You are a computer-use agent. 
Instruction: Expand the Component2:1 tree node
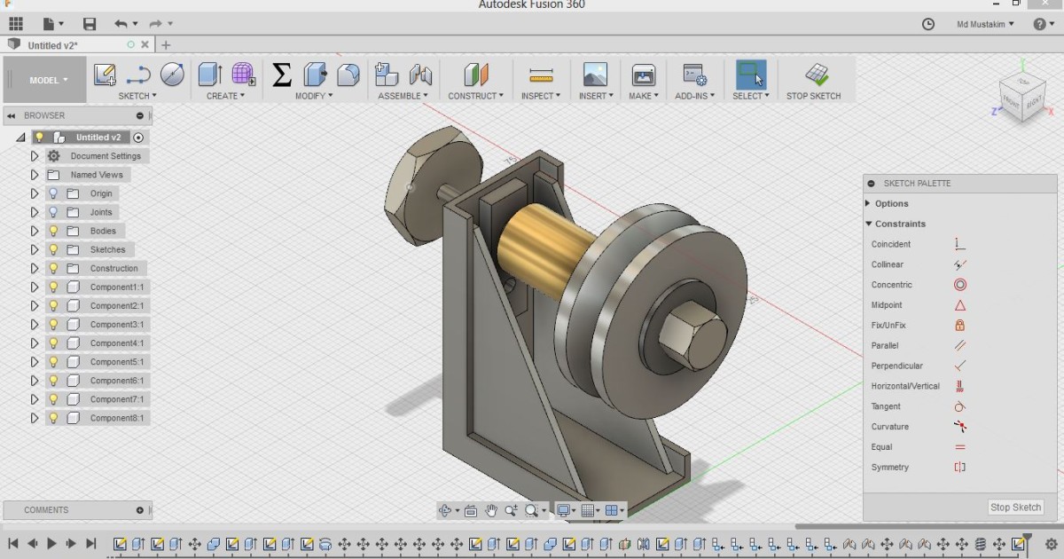click(x=35, y=305)
